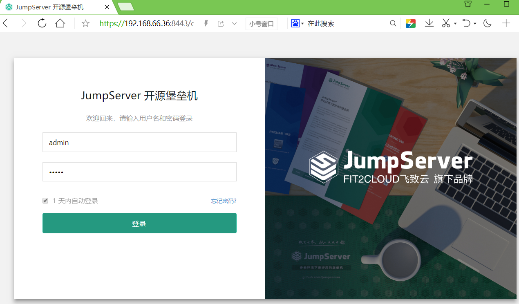Click the green 登录 button
Screen dimensions: 519x304
coord(139,223)
